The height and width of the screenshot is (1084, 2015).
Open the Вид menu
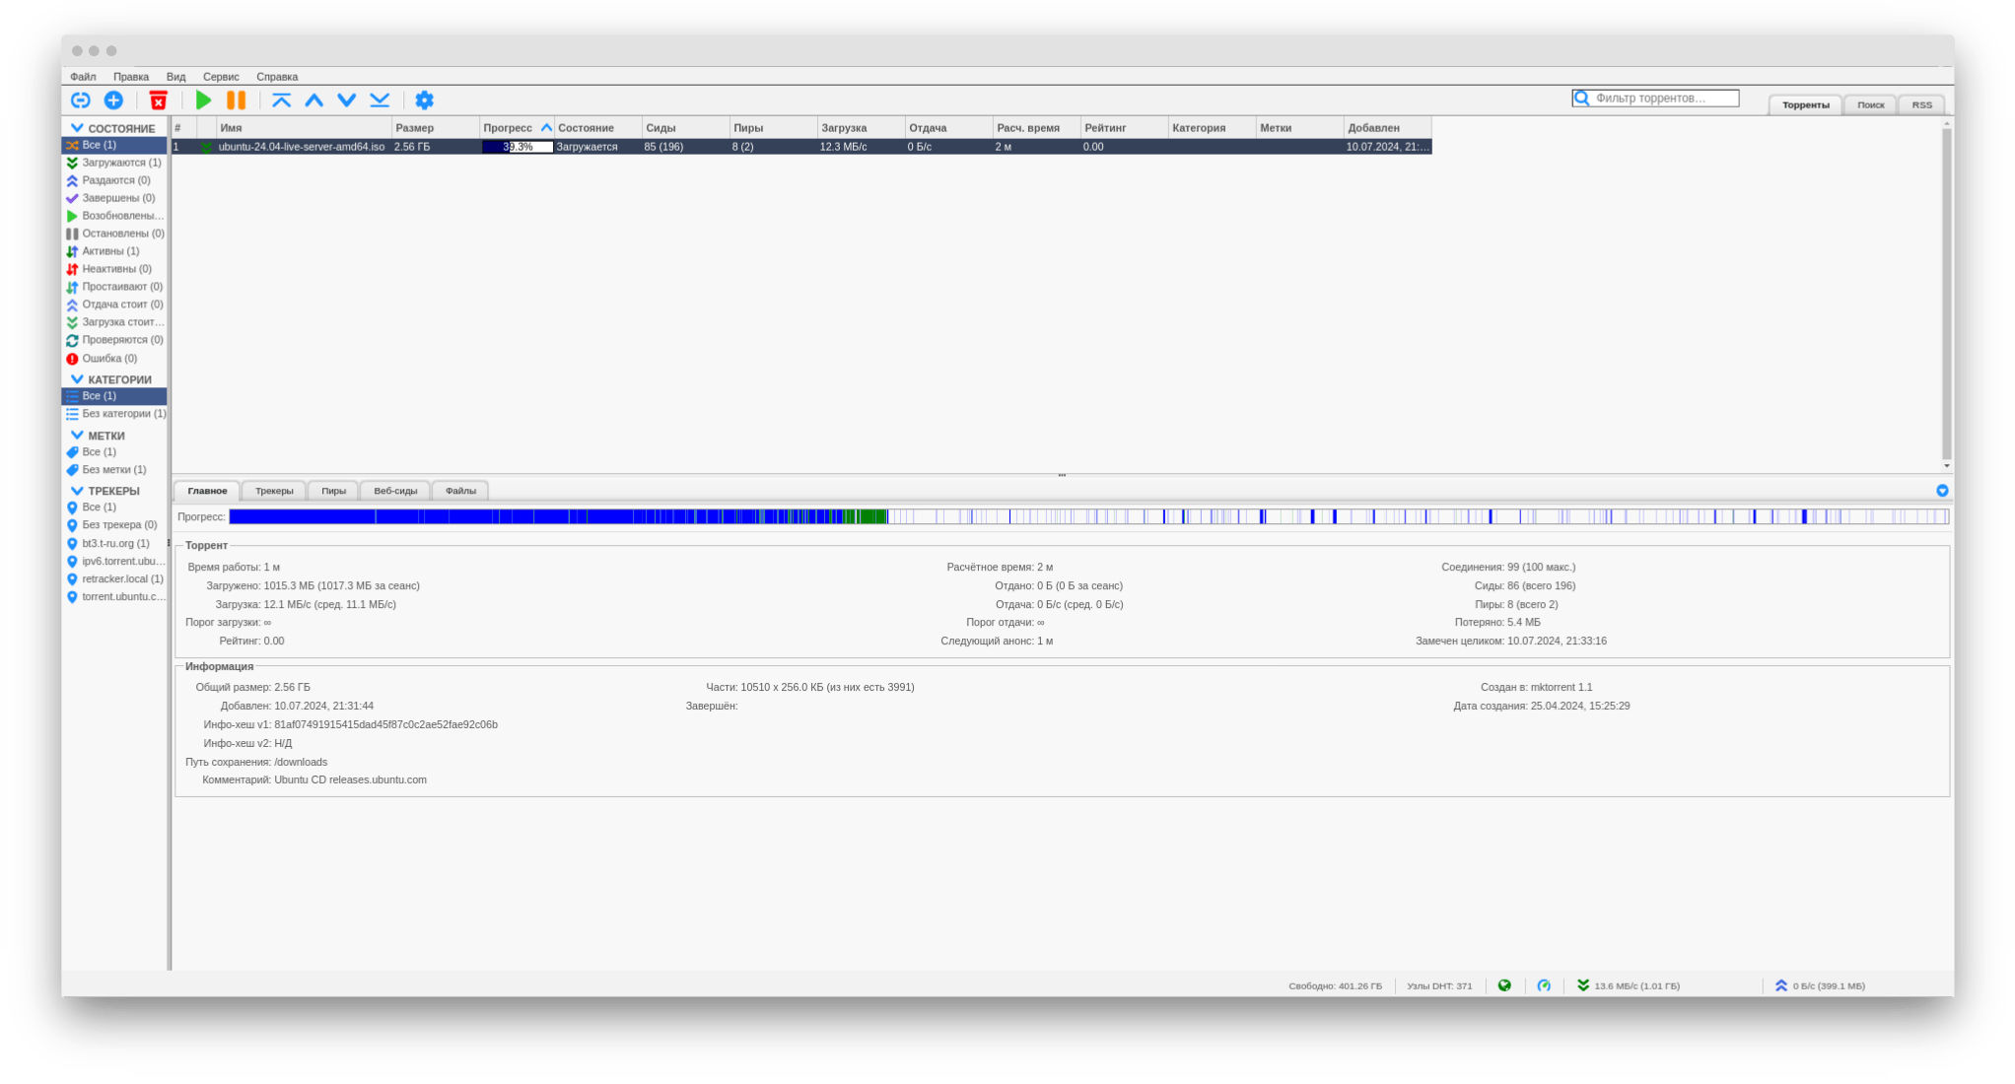(175, 76)
